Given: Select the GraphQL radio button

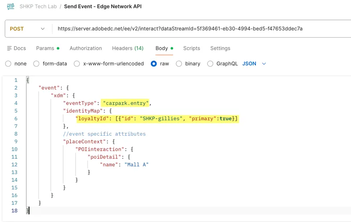Looking at the screenshot, I should pos(210,64).
